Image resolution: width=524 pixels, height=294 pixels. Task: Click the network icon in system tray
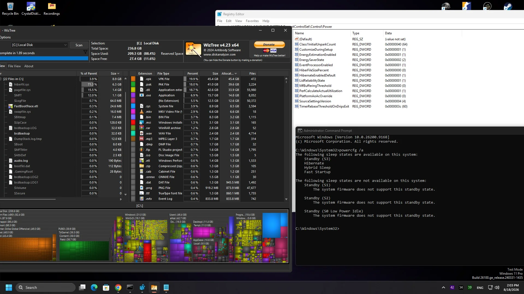point(490,287)
